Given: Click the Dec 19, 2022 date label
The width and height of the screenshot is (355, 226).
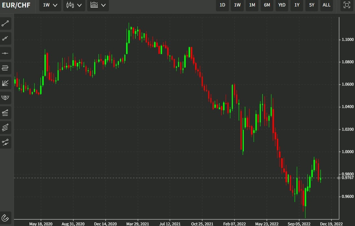Looking at the screenshot, I should click(331, 224).
